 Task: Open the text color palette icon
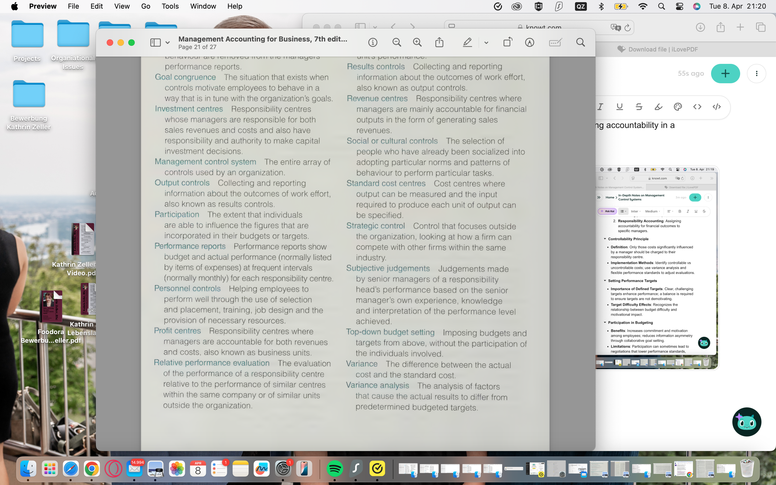pos(678,107)
